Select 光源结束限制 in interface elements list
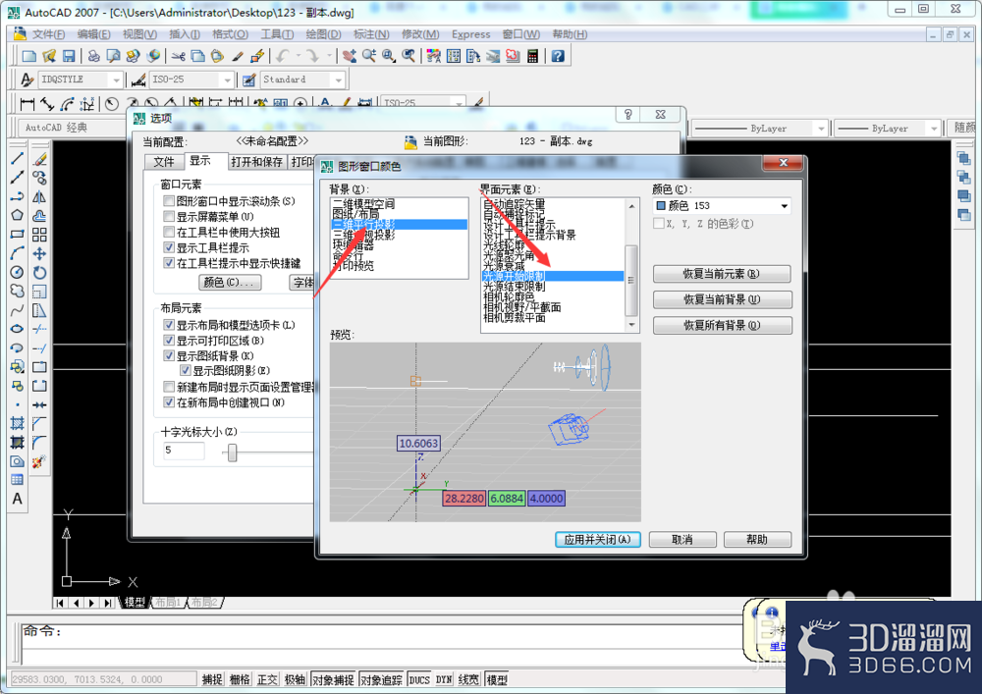 tap(515, 286)
